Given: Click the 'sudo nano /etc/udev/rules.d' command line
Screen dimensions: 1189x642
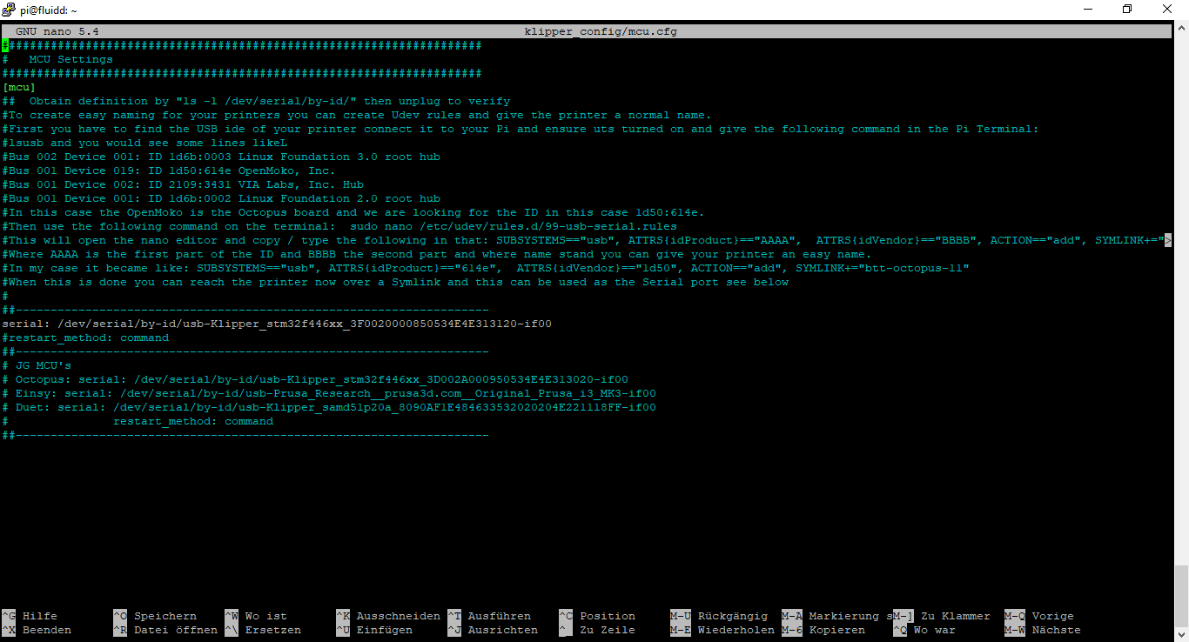Looking at the screenshot, I should (339, 226).
